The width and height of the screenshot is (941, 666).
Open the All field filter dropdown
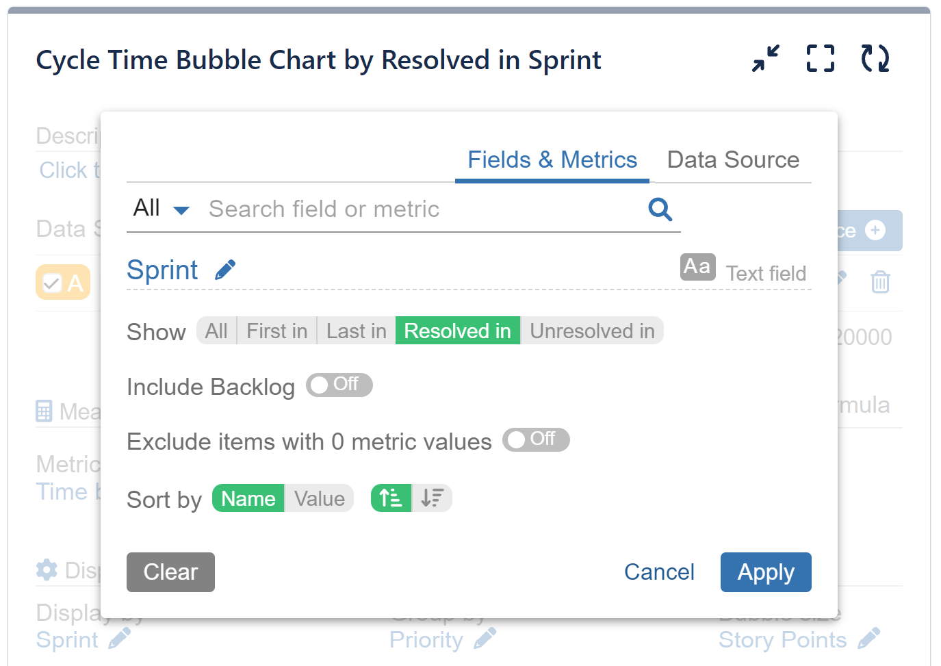point(159,208)
